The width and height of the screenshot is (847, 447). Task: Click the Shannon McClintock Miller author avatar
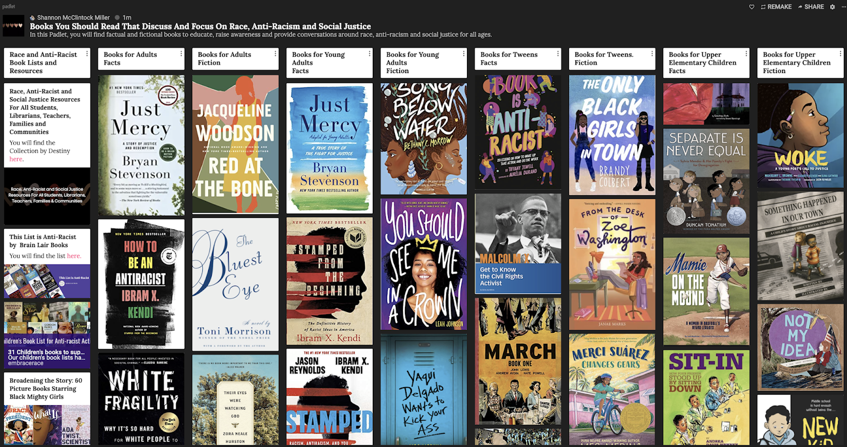32,17
